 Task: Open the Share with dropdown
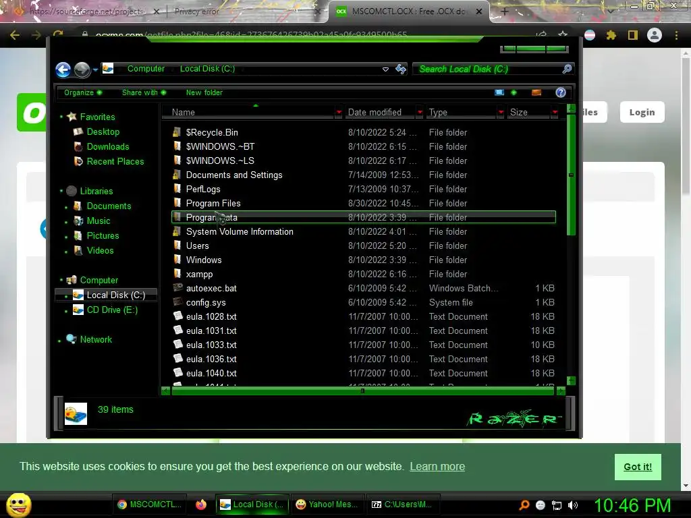point(144,92)
